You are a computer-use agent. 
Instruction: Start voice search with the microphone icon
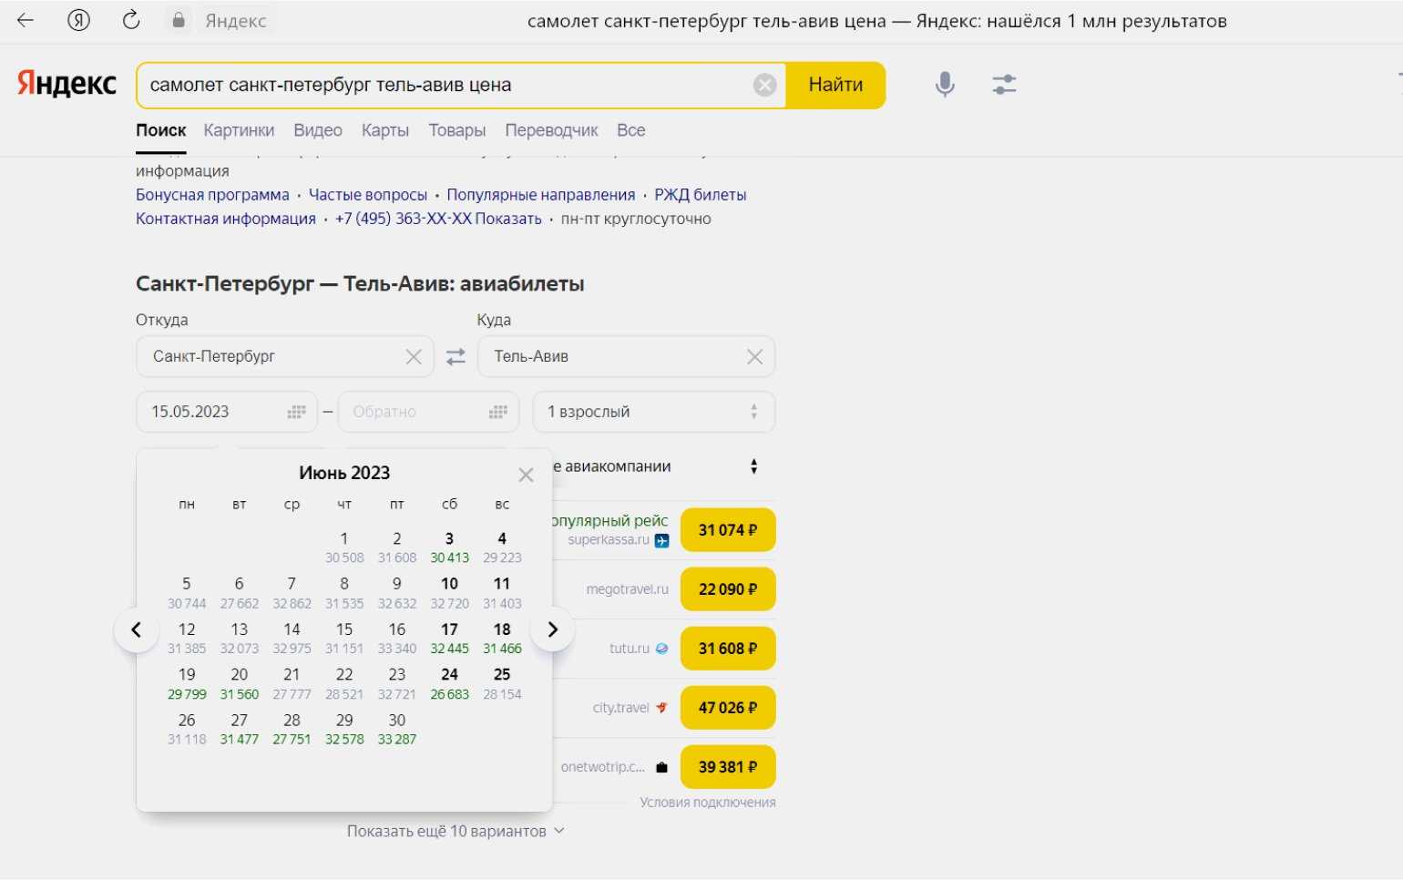pos(945,85)
